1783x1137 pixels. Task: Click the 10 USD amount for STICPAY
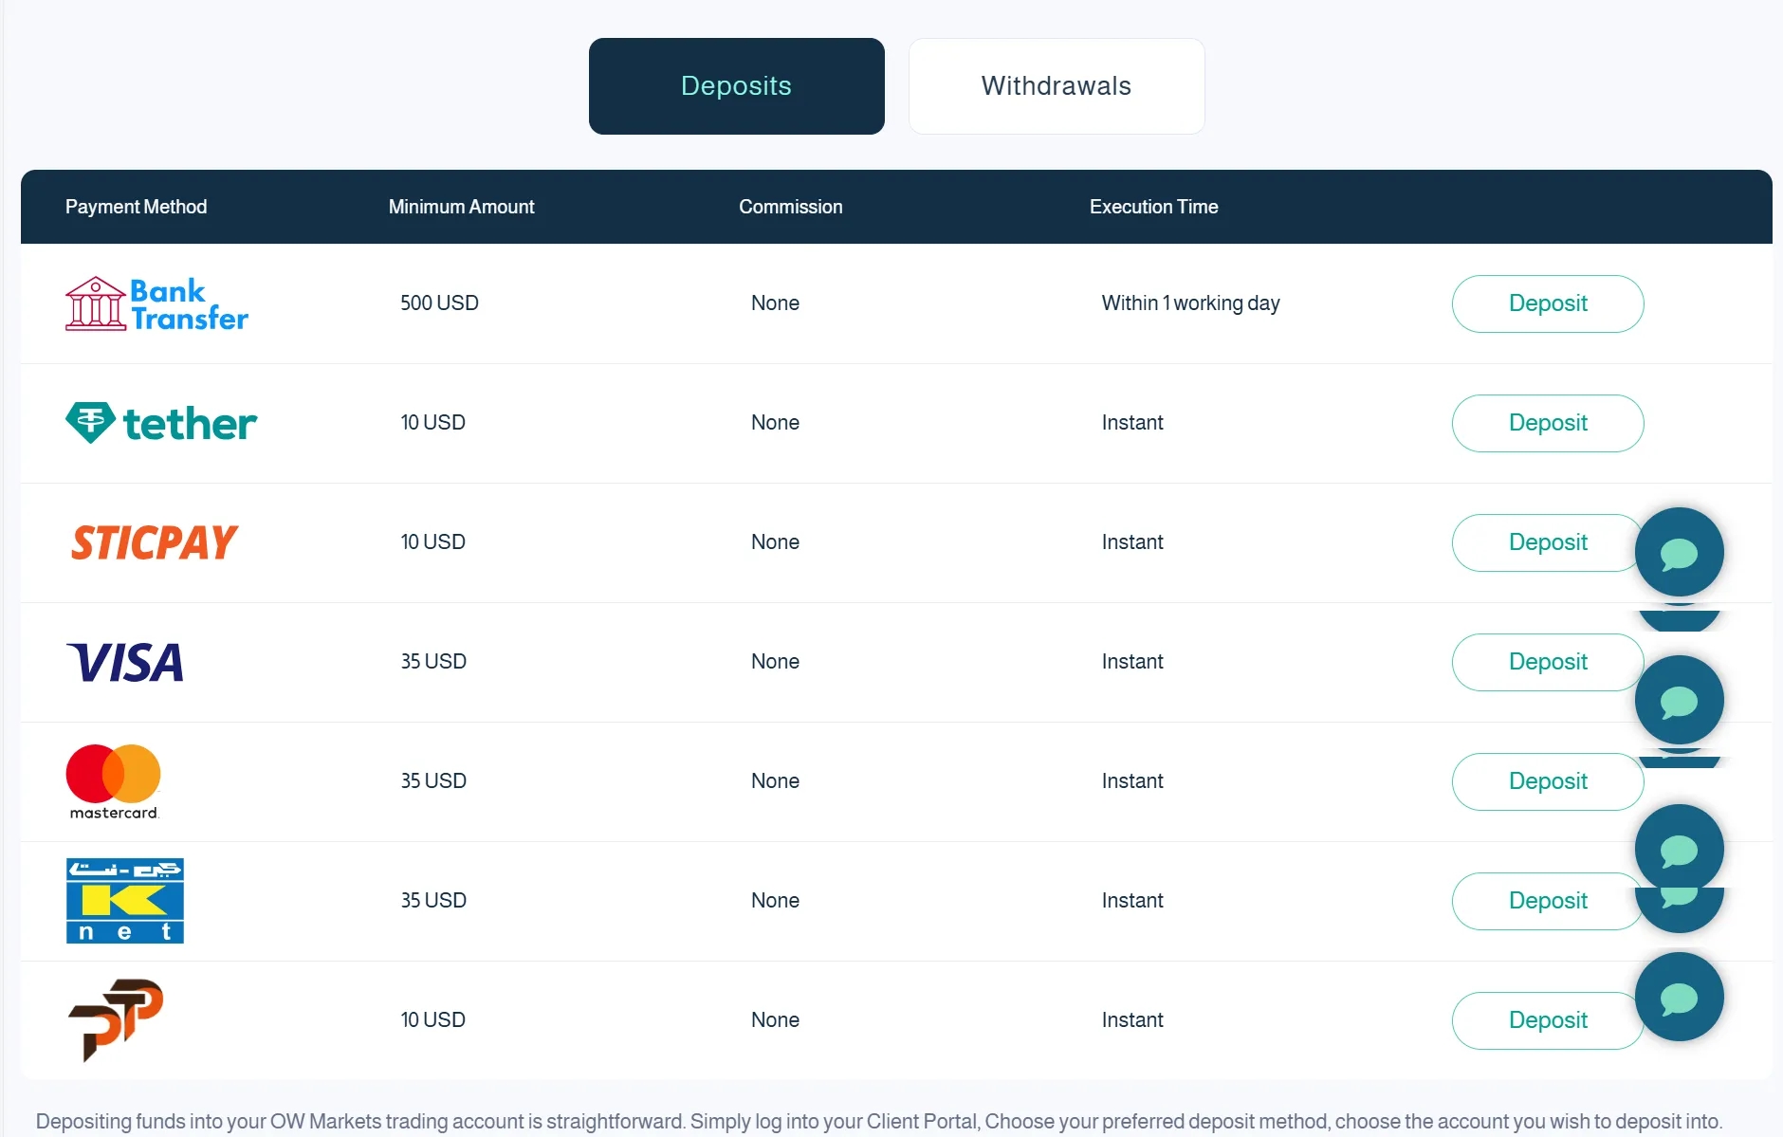(432, 542)
